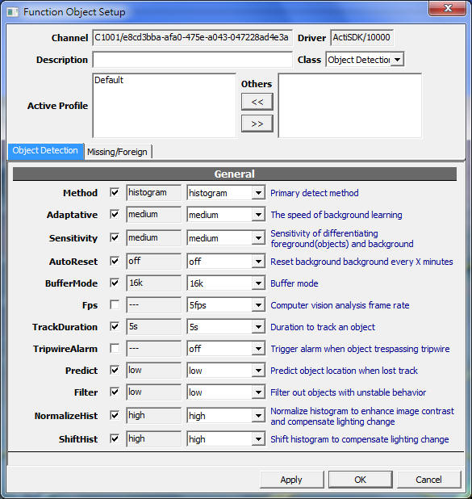Click 'Filter out objects with unstable behavior'
The image size is (472, 499).
tap(348, 392)
